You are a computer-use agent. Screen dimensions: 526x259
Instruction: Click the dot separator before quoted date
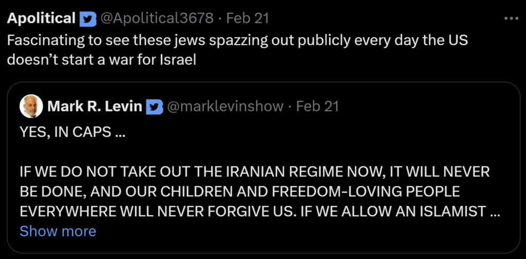tap(290, 106)
